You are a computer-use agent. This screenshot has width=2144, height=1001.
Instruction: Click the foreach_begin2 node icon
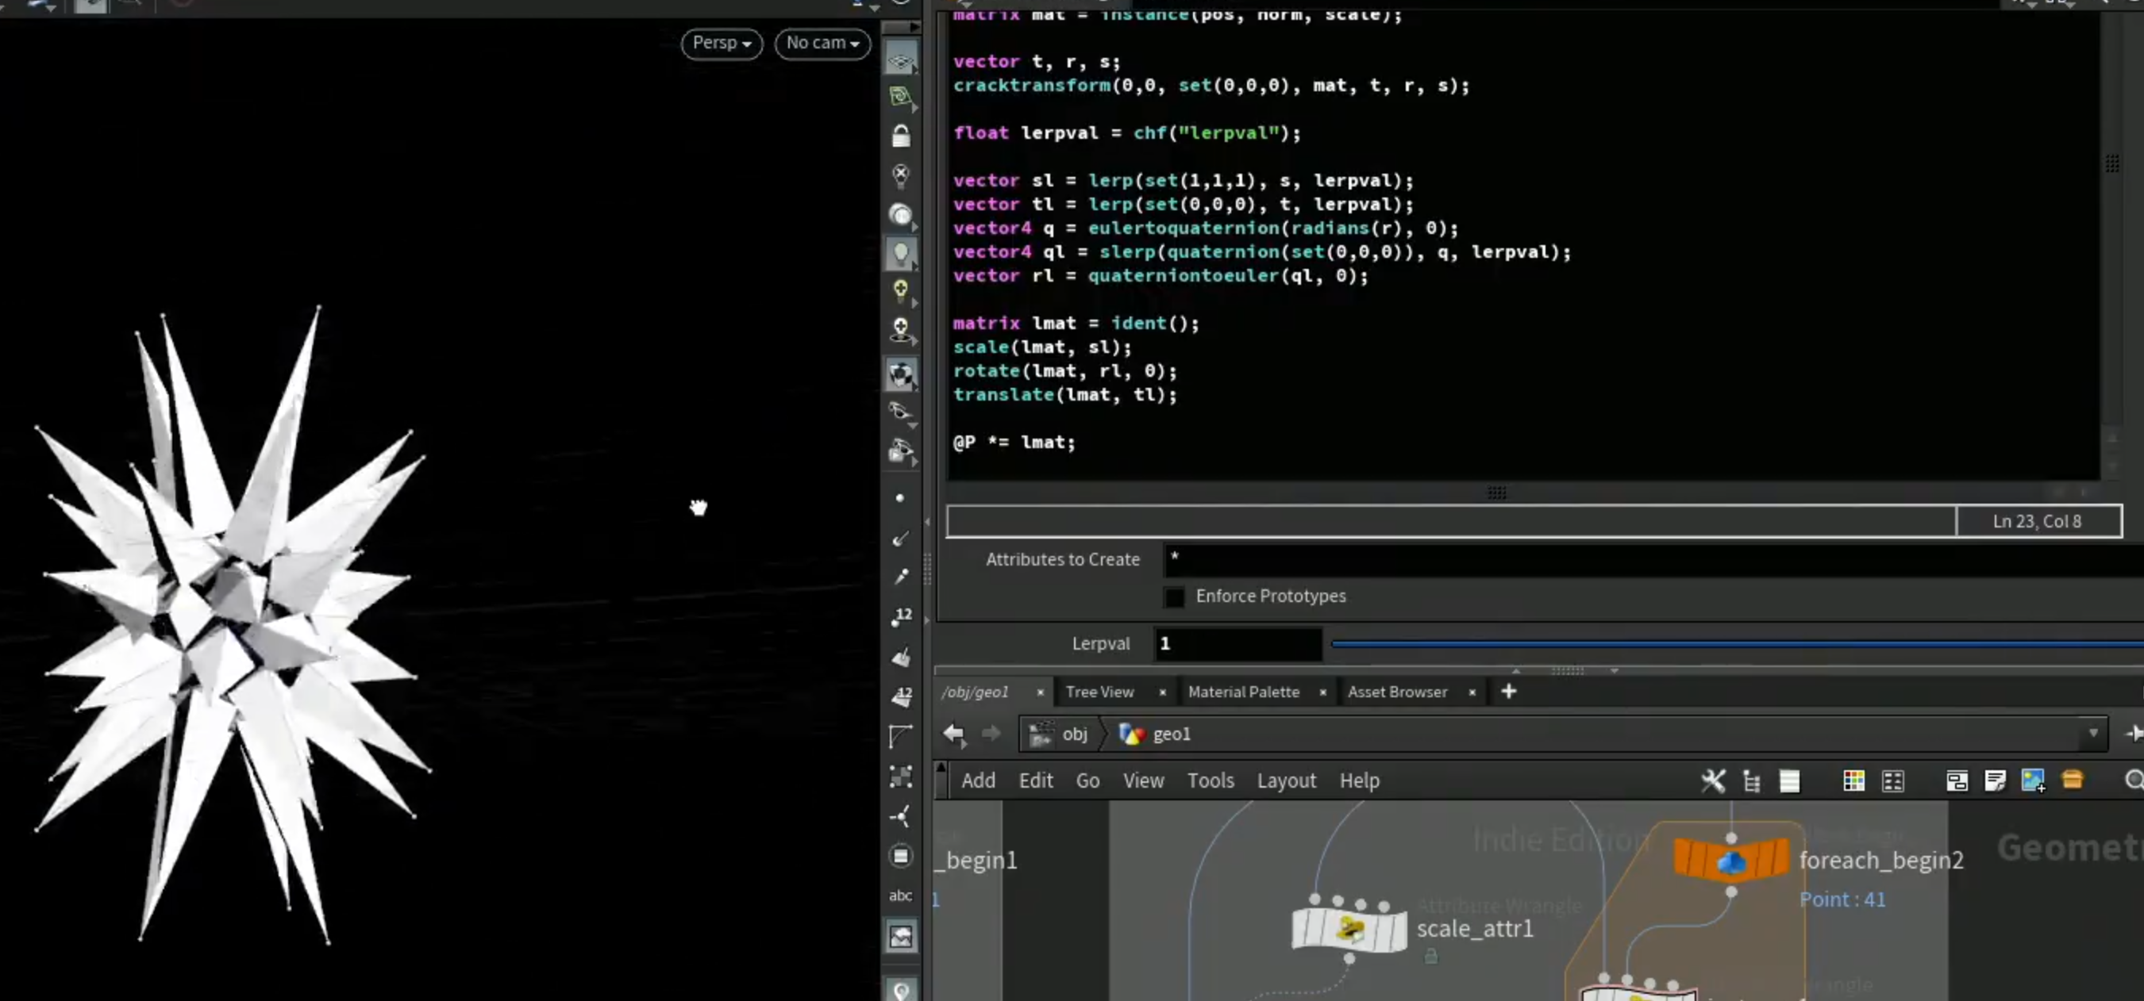(x=1731, y=860)
